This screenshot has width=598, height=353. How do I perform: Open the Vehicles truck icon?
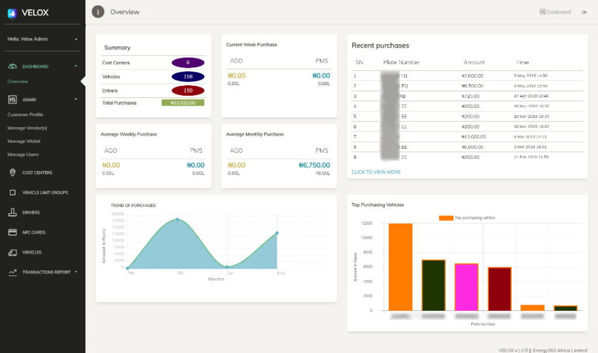pyautogui.click(x=13, y=252)
